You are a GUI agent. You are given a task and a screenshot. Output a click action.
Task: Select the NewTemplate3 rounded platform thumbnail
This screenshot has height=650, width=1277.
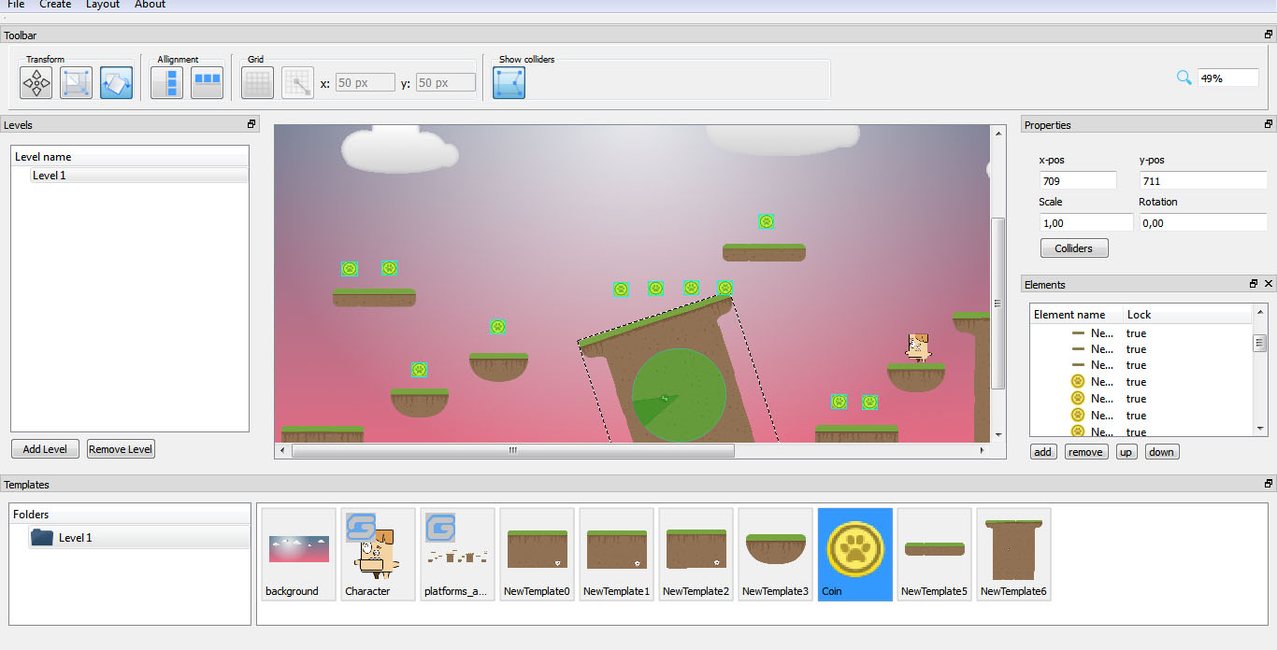(x=775, y=555)
